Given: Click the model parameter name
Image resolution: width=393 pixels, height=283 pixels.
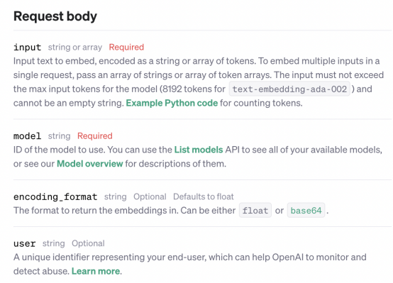Looking at the screenshot, I should coord(28,136).
